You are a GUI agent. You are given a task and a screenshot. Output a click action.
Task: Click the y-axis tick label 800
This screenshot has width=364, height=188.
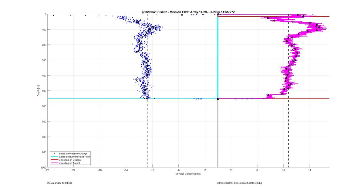(x=44, y=137)
